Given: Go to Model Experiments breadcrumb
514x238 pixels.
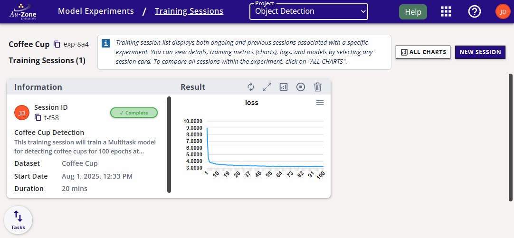Looking at the screenshot, I should click(x=96, y=11).
